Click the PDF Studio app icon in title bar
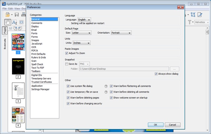 point(4,4)
